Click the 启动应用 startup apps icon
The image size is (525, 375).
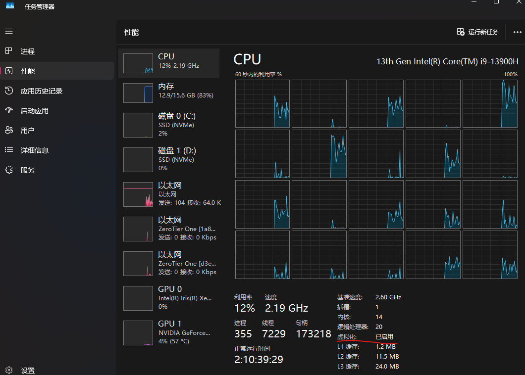[9, 110]
